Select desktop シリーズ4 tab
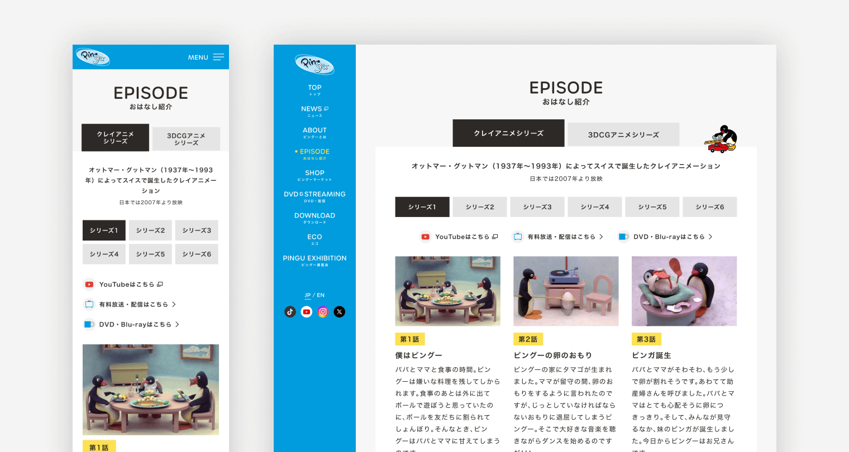Image resolution: width=849 pixels, height=452 pixels. coord(595,207)
